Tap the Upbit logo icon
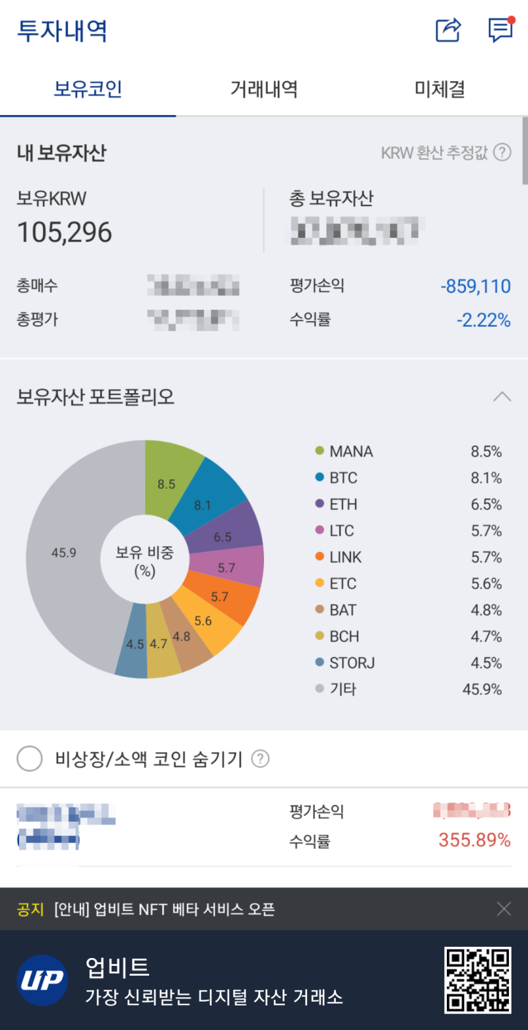The height and width of the screenshot is (1030, 528). click(x=42, y=980)
